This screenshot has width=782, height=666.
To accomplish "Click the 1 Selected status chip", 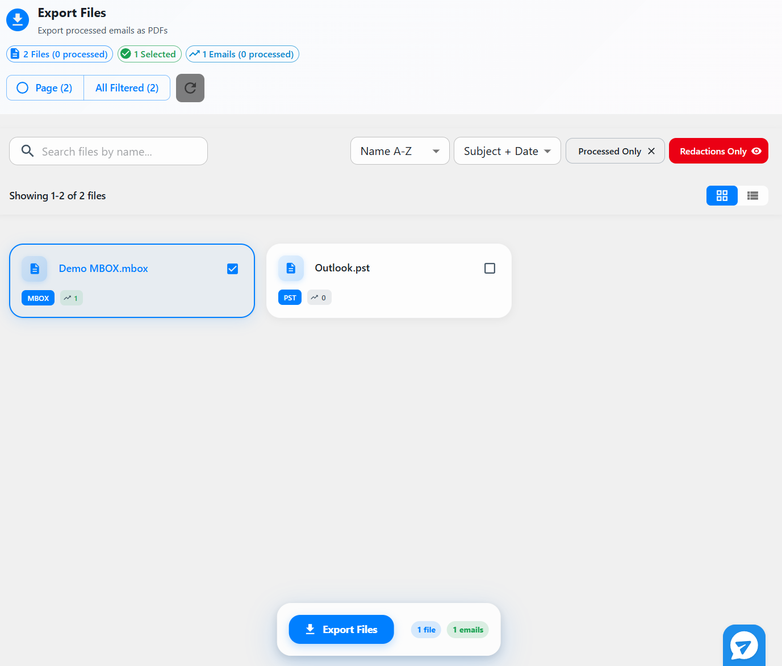I will [x=149, y=54].
